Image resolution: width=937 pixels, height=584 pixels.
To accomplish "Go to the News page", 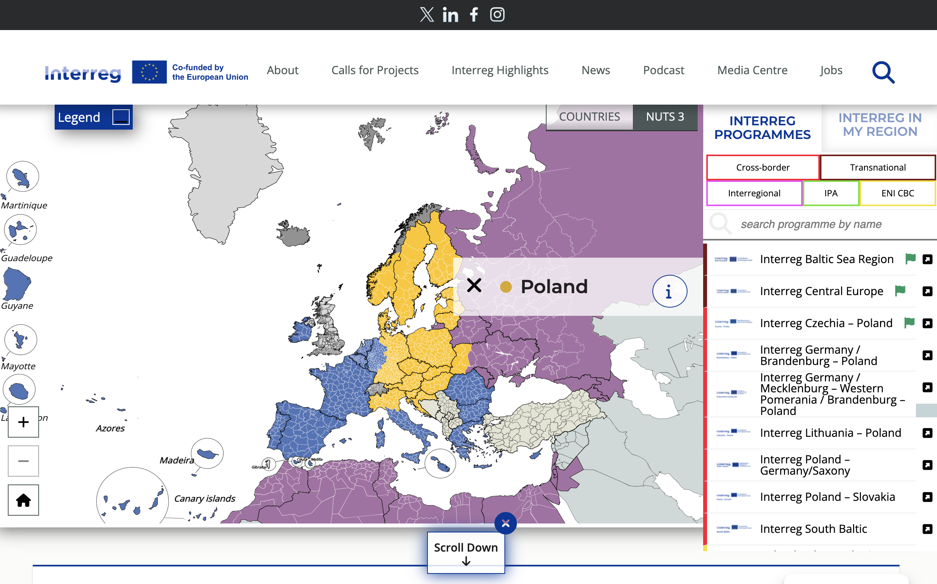I will (596, 70).
